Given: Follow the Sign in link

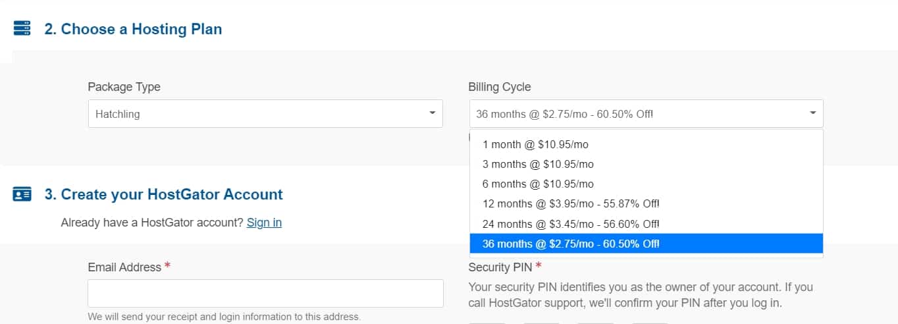Looking at the screenshot, I should 264,223.
